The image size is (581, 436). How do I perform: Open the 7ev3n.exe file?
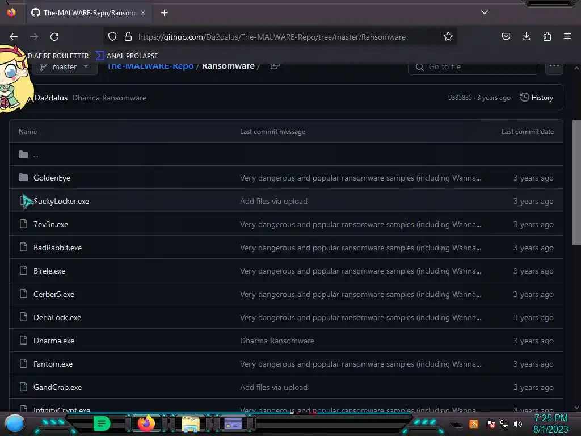50,225
